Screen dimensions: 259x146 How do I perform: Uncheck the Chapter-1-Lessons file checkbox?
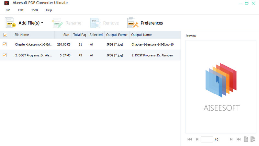tap(5, 44)
